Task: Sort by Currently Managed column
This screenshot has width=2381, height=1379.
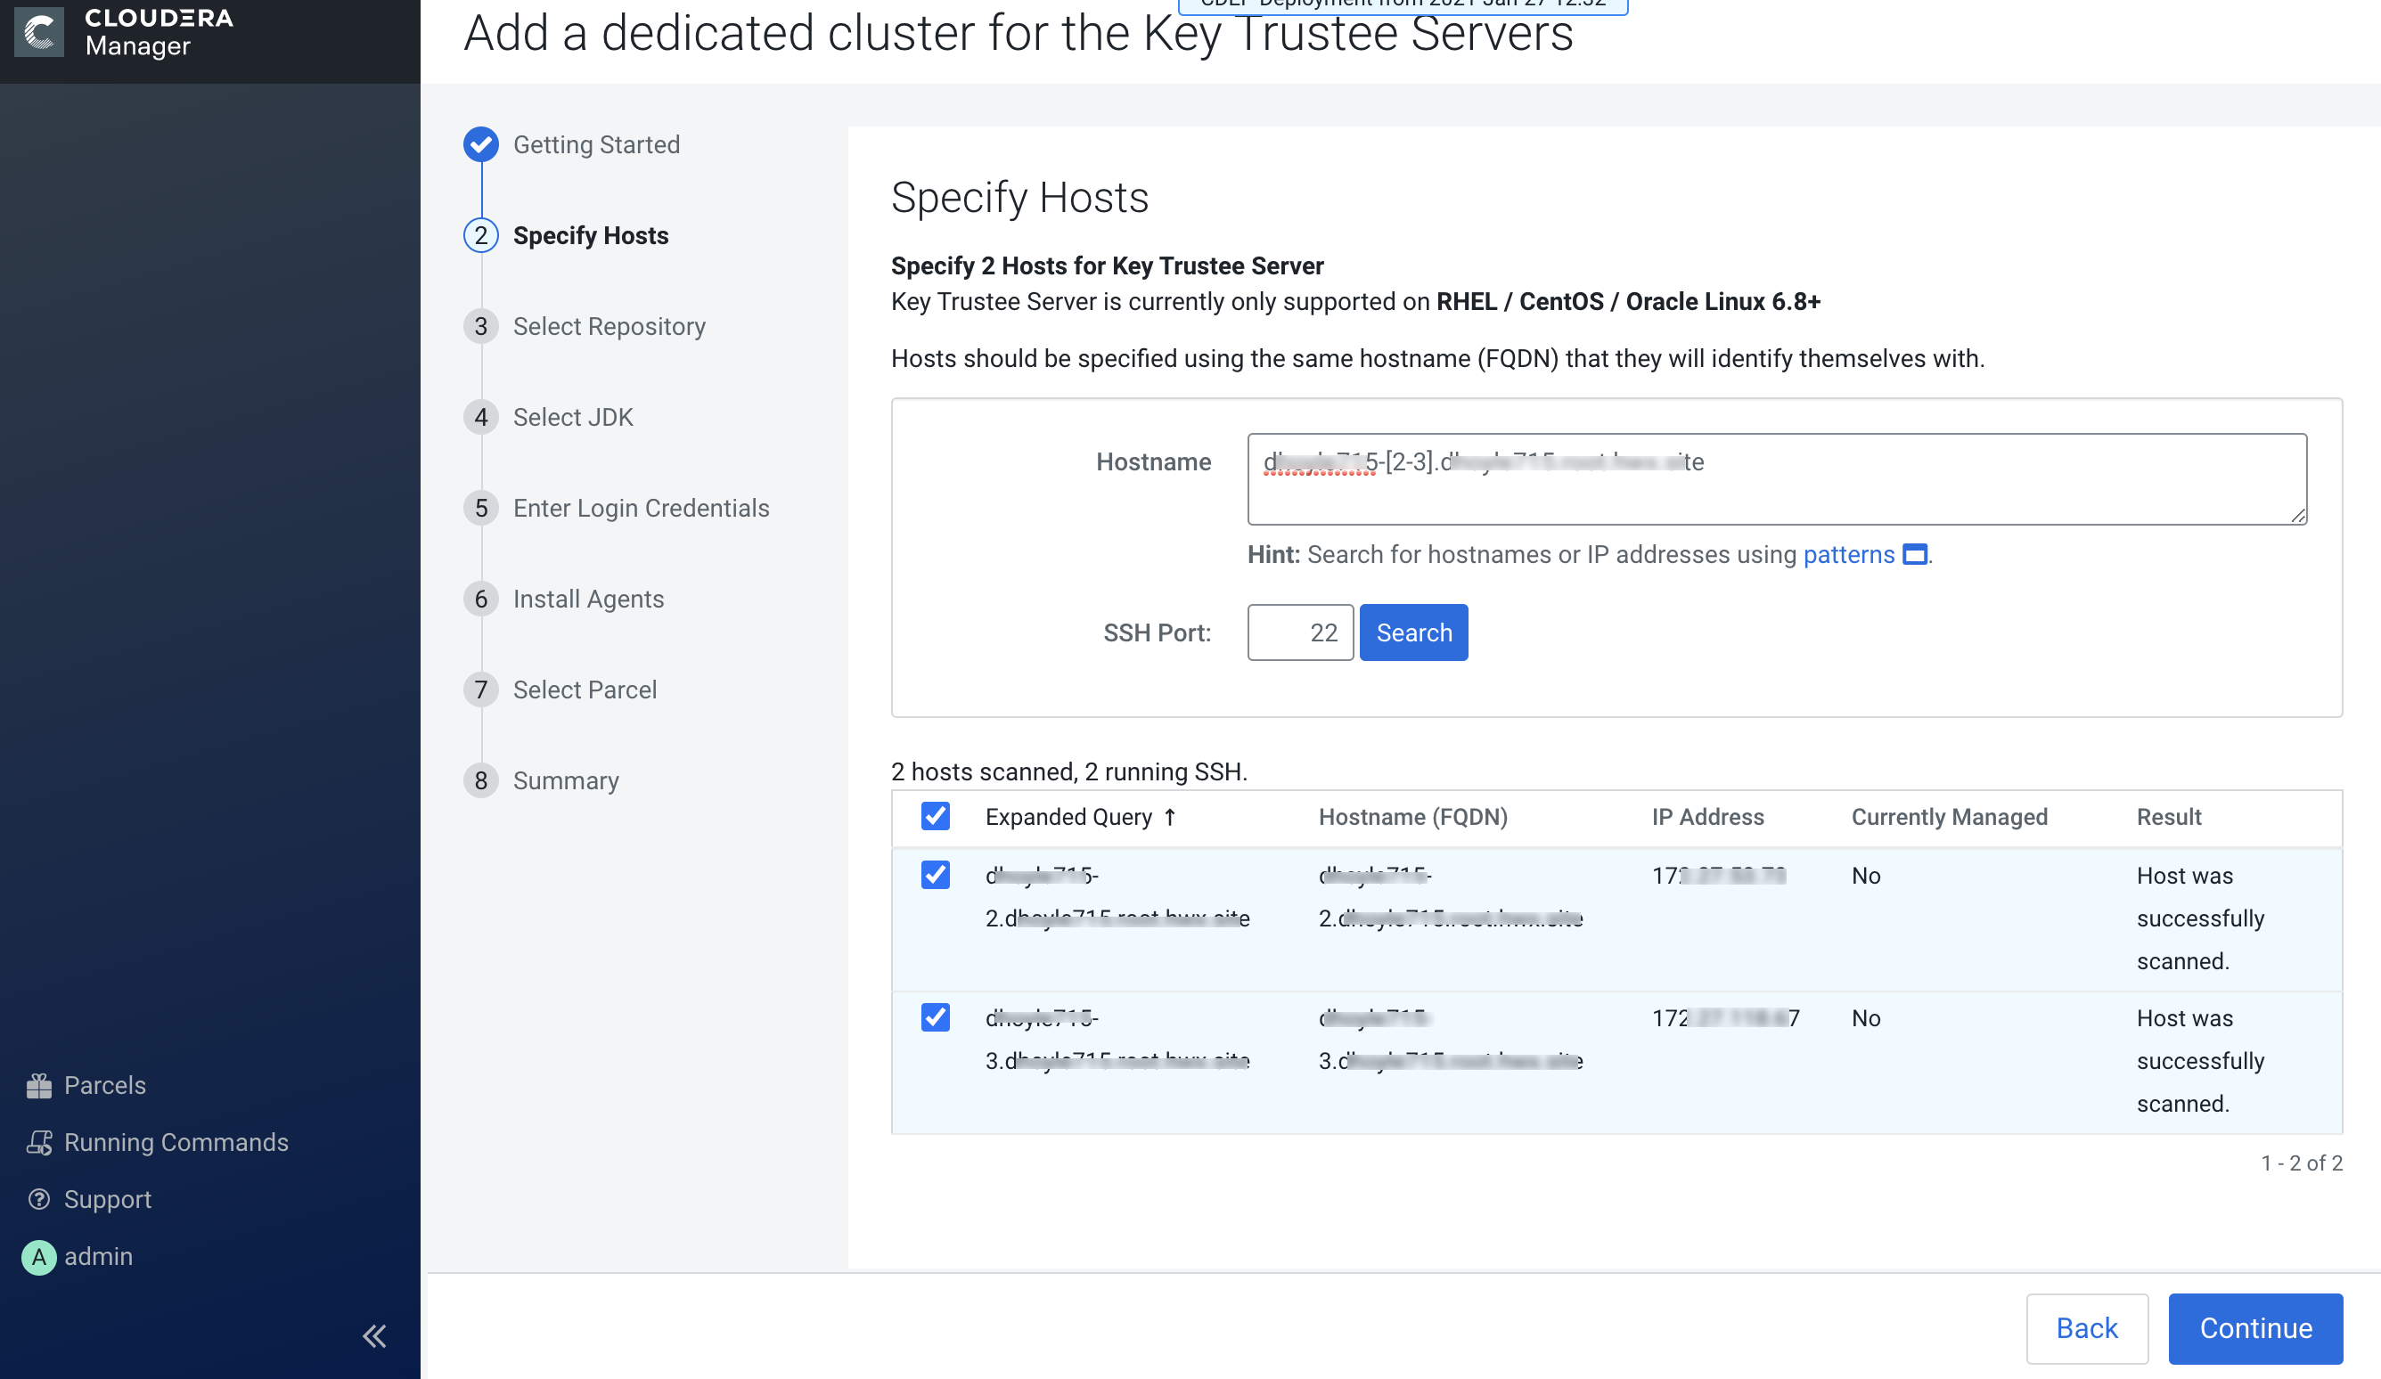Action: tap(1949, 817)
